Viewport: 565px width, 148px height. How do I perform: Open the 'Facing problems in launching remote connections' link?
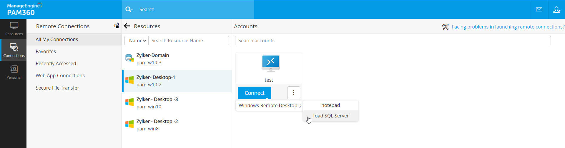click(x=508, y=27)
